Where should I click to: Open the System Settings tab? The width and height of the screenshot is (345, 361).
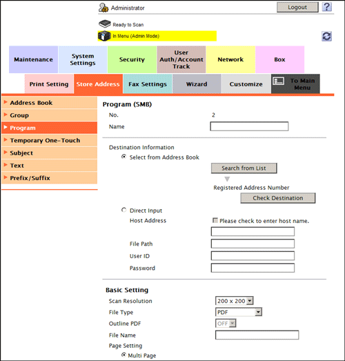point(83,59)
